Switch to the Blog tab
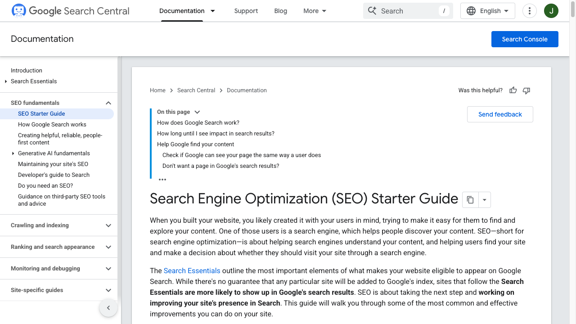Viewport: 576px width, 324px height. (x=281, y=11)
